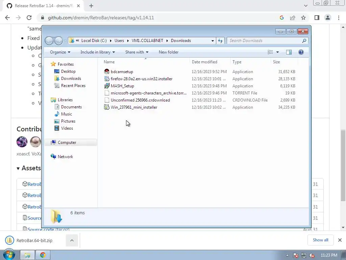The image size is (346, 260).
Task: Open the Share with dropdown
Action: (x=137, y=52)
